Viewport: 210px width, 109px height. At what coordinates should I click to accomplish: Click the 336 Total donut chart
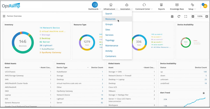click(x=139, y=43)
